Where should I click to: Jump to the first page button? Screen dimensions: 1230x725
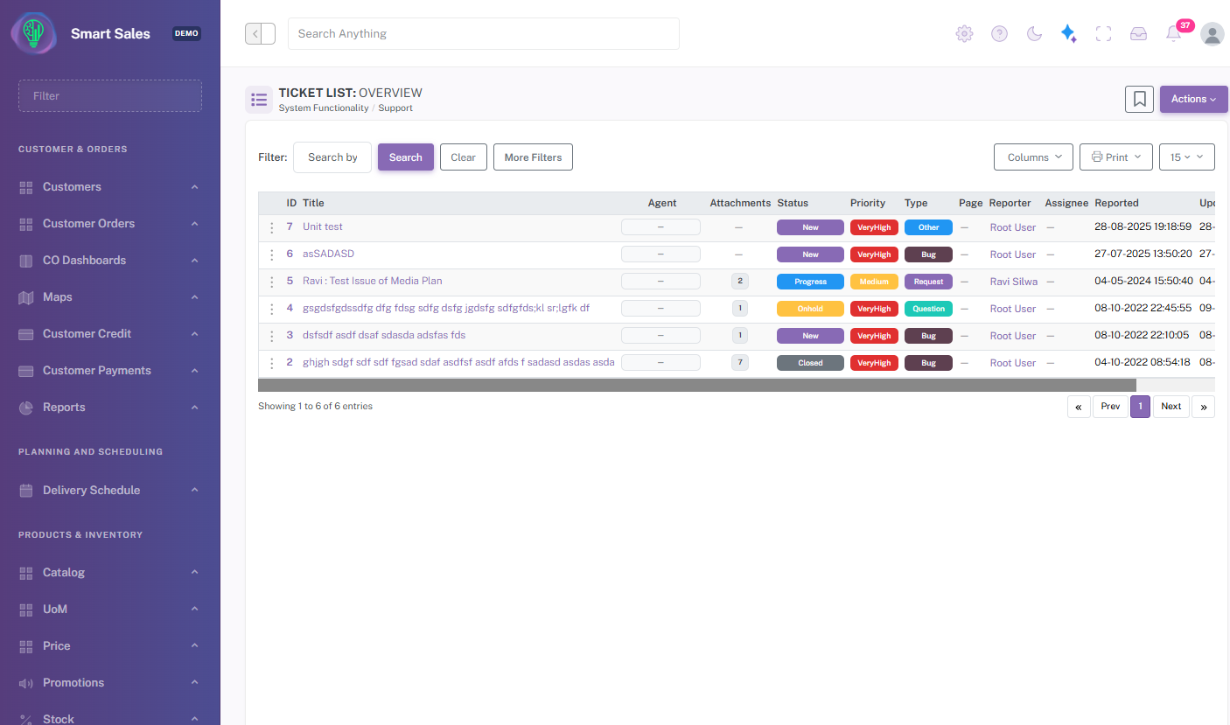tap(1079, 407)
